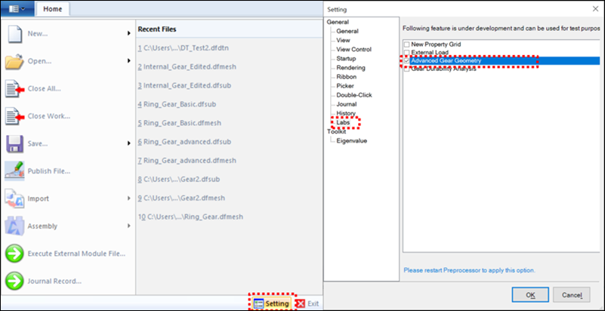The image size is (605, 311).
Task: Expand the Save submenu arrow
Action: tap(129, 143)
